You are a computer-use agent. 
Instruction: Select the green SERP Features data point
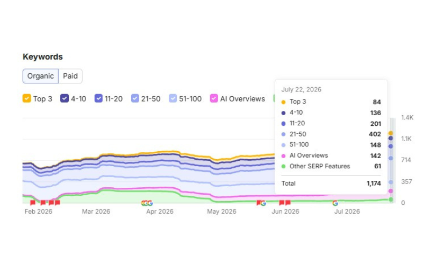click(x=391, y=200)
